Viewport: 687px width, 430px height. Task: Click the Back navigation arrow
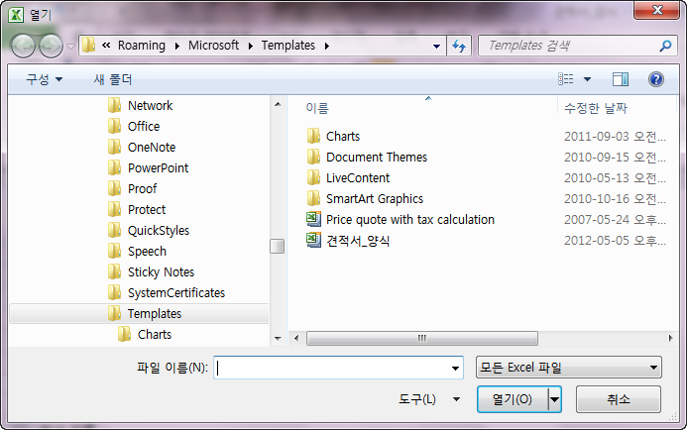(x=23, y=46)
